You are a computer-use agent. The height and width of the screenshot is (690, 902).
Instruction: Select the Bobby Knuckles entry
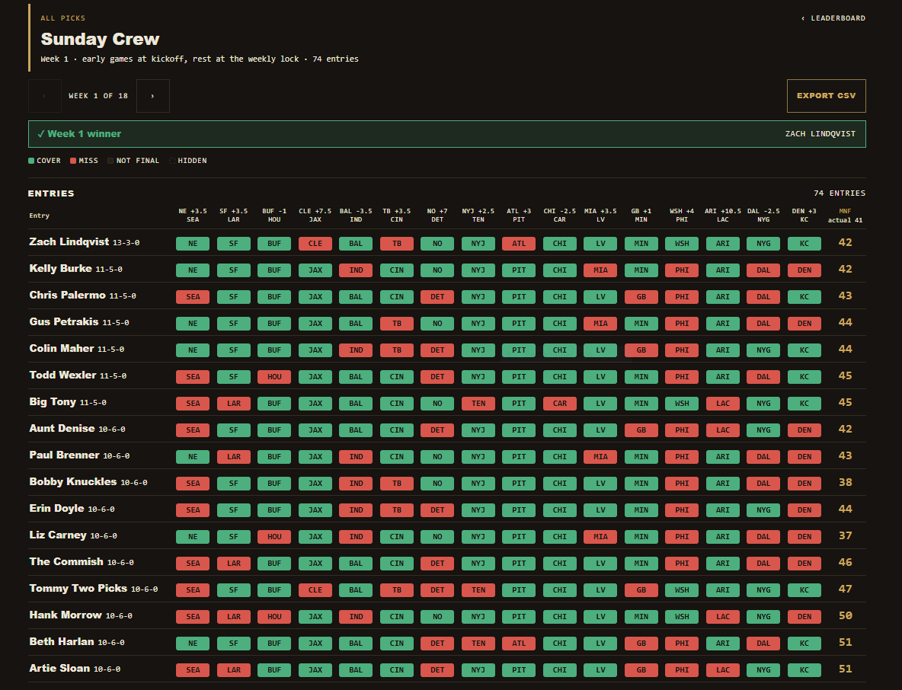73,482
